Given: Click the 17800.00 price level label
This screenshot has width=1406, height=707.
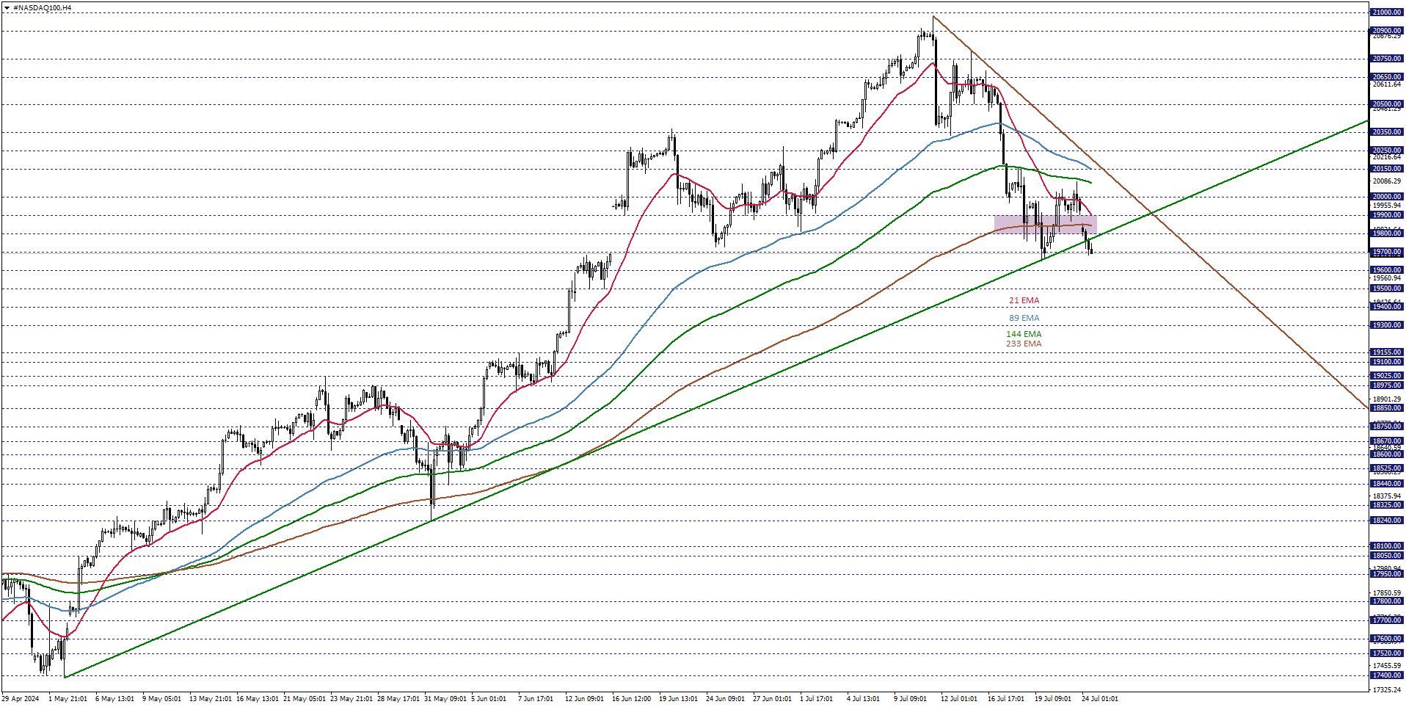Looking at the screenshot, I should pyautogui.click(x=1386, y=601).
